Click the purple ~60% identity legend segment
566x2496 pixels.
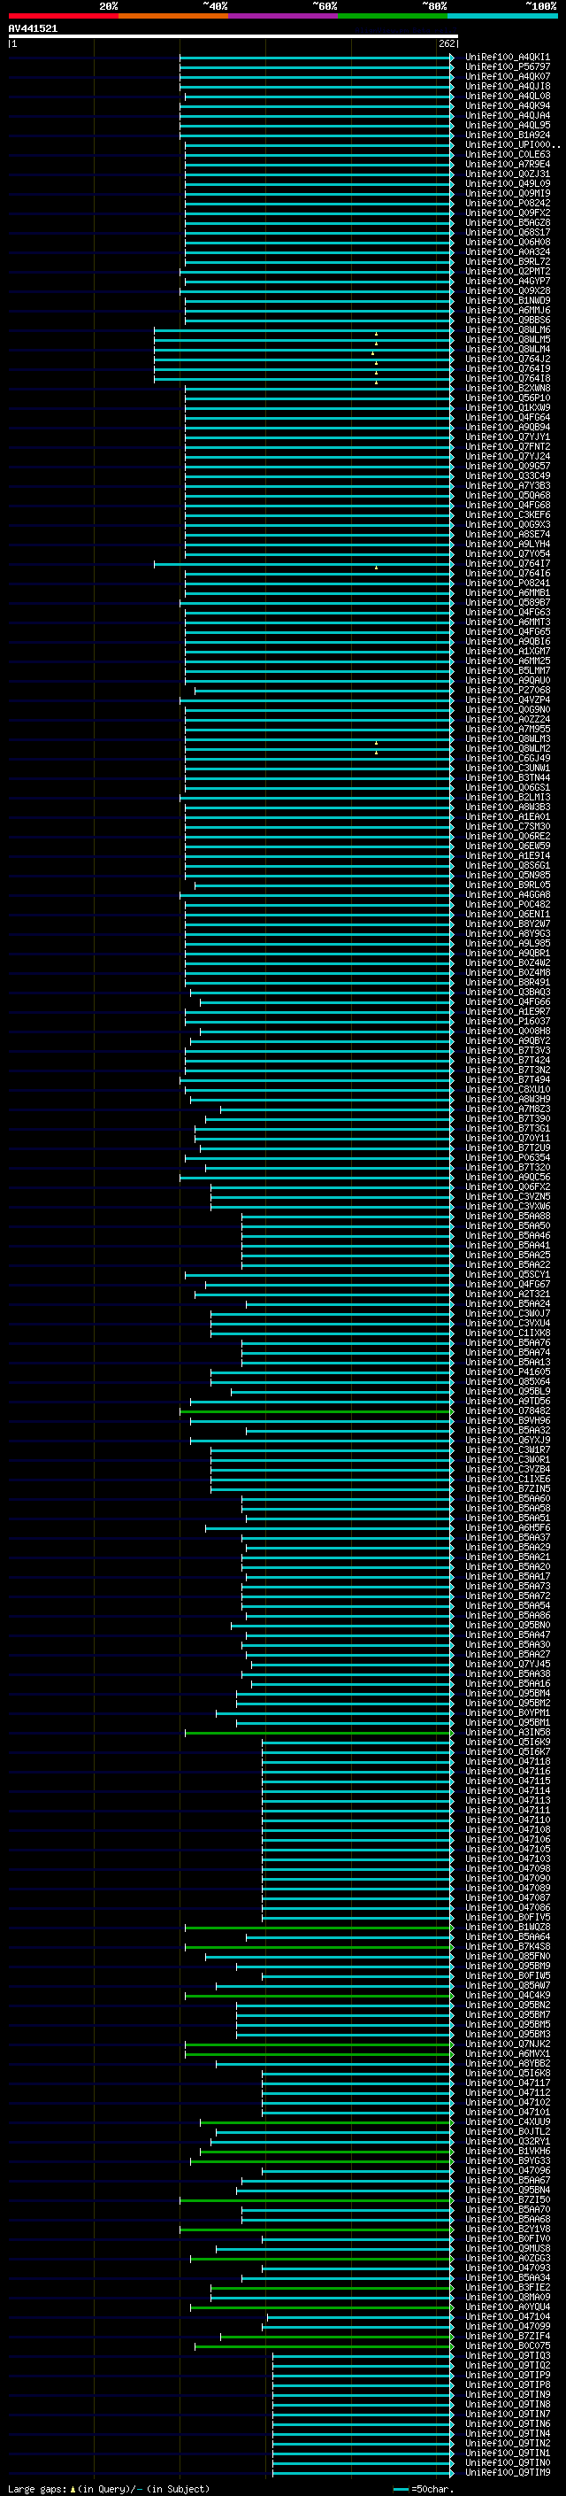(x=282, y=16)
